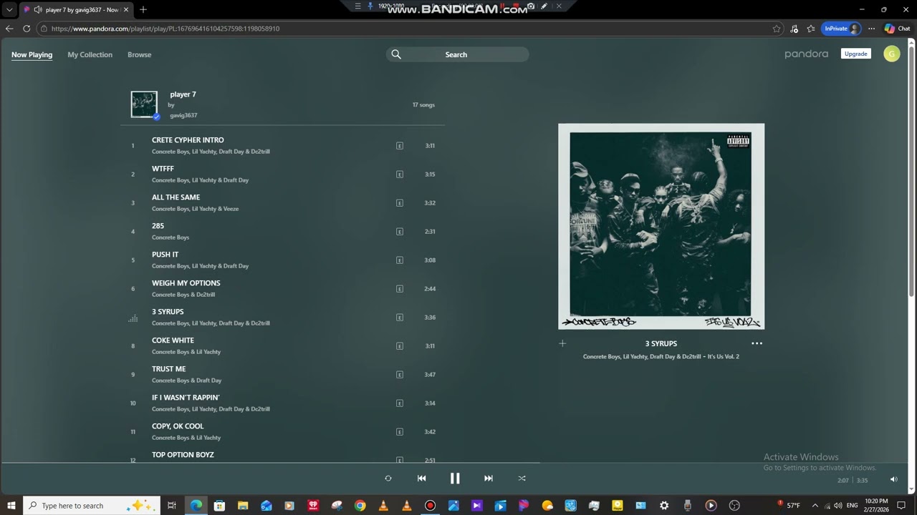Play the track COPY, OK COOL
The width and height of the screenshot is (917, 515).
tap(178, 426)
